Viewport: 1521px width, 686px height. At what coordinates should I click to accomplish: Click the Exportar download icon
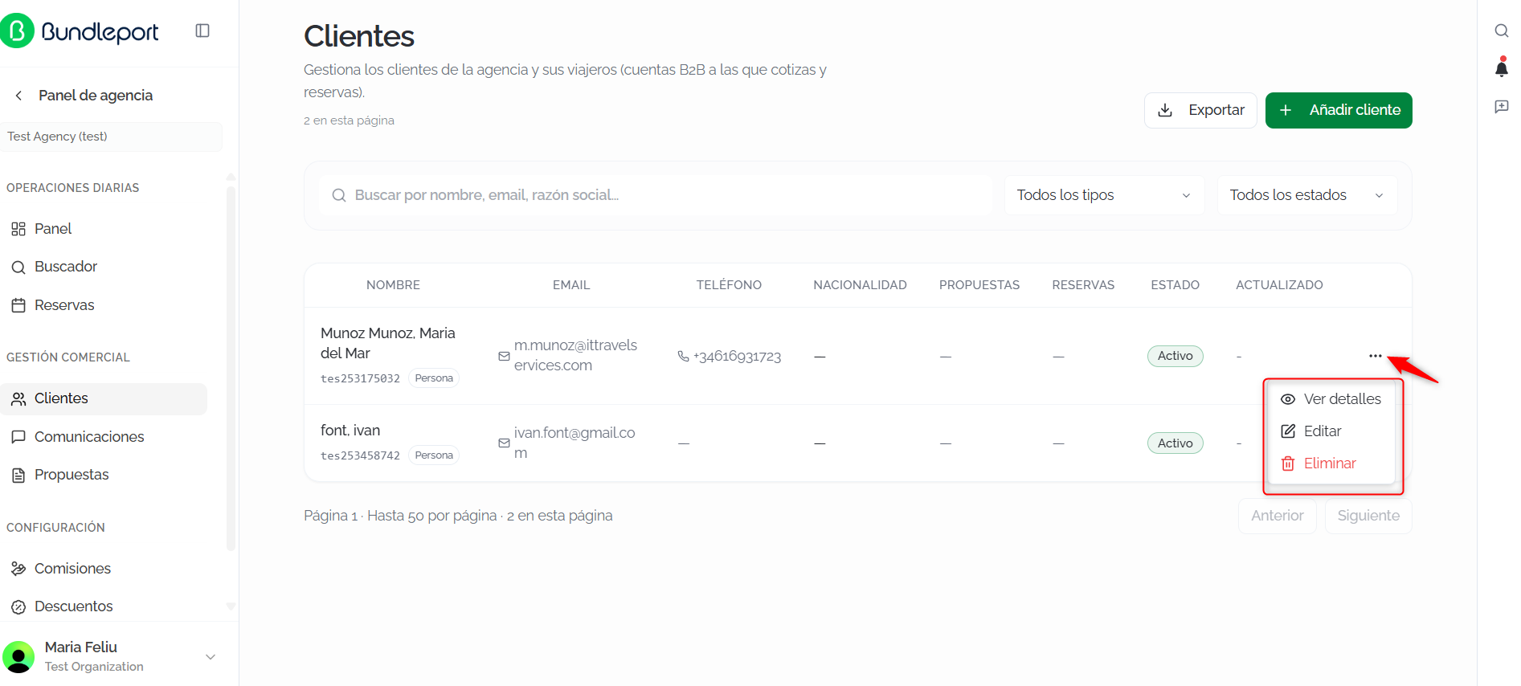tap(1165, 110)
